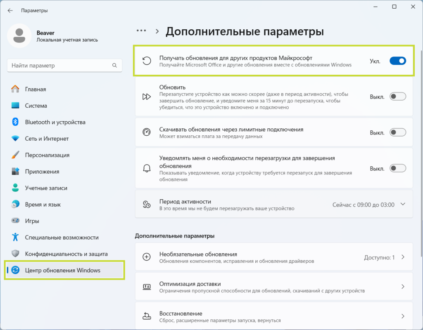Click the Приложения apps icon

[x=15, y=171]
